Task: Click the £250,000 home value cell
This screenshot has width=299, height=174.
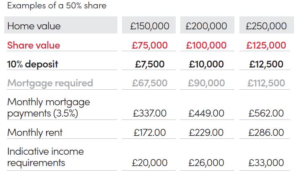Action: tap(266, 26)
